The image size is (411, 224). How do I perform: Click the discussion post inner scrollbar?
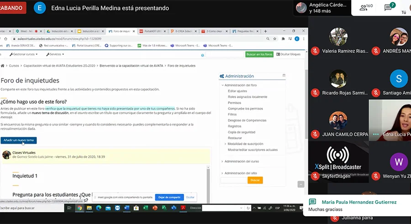tap(208, 185)
